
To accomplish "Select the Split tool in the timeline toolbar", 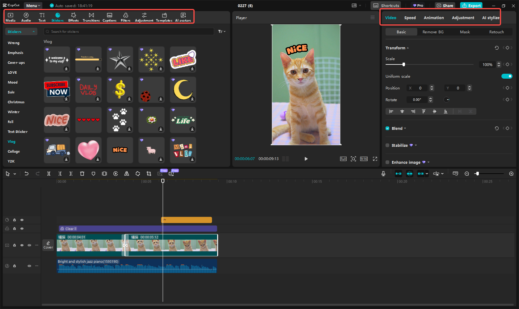I will pos(49,173).
